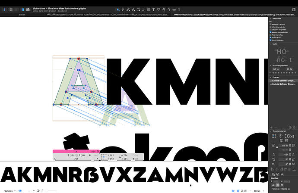Switch to the Schrift tab

click(x=22, y=15)
